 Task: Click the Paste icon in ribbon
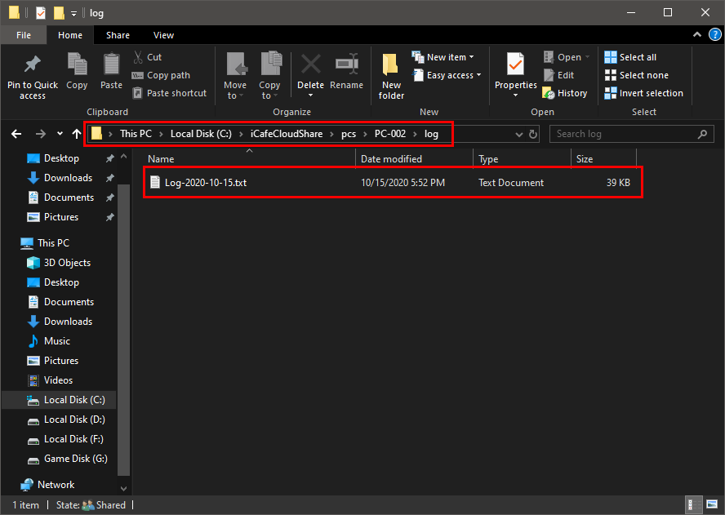click(x=111, y=65)
